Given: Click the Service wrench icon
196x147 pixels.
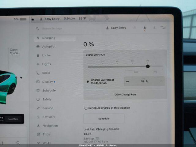Looking at the screenshot, I should click(x=38, y=108).
